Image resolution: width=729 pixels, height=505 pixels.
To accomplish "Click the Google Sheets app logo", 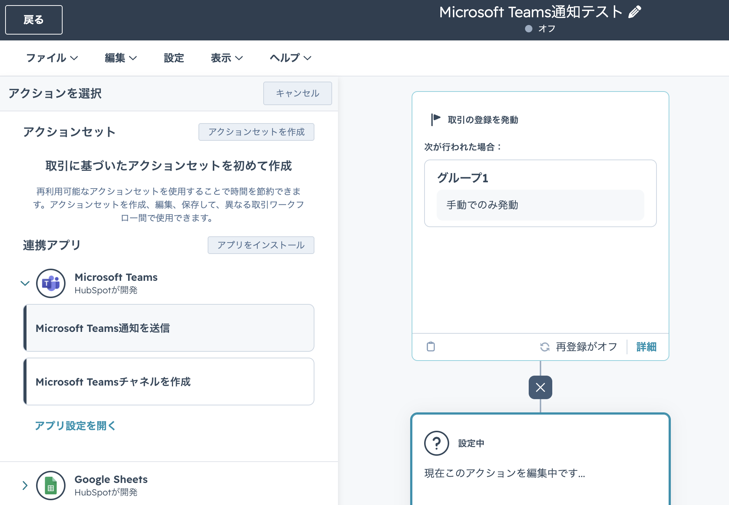I will click(51, 486).
